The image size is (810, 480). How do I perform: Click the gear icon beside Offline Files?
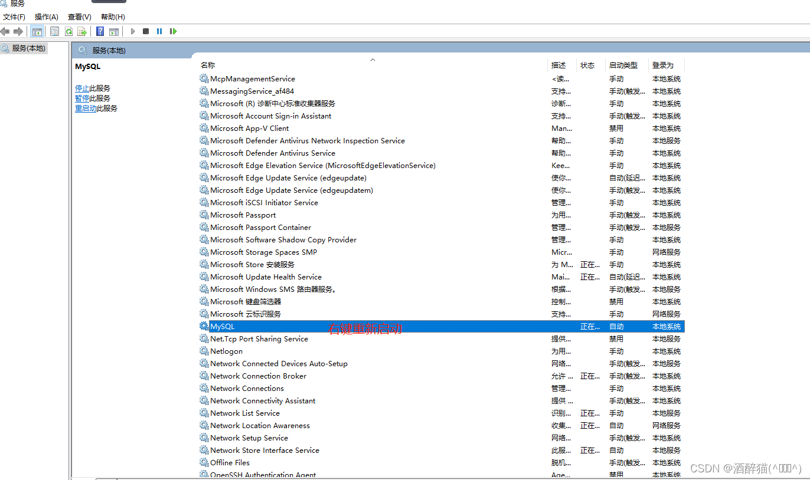204,462
